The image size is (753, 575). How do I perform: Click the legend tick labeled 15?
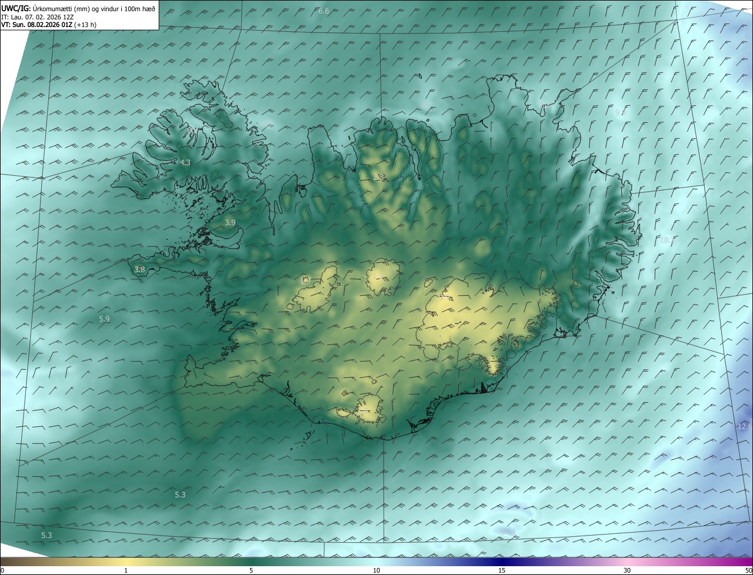tap(502, 570)
